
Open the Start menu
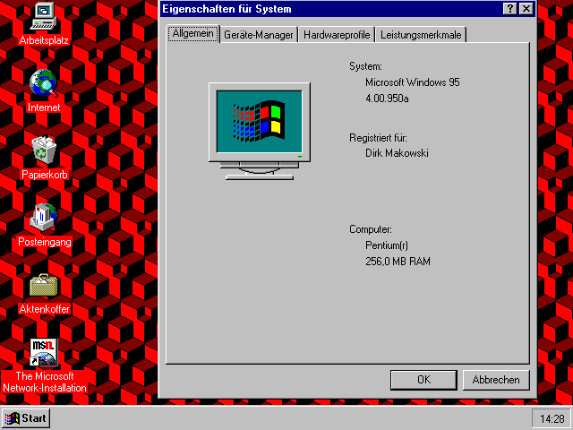click(x=26, y=418)
